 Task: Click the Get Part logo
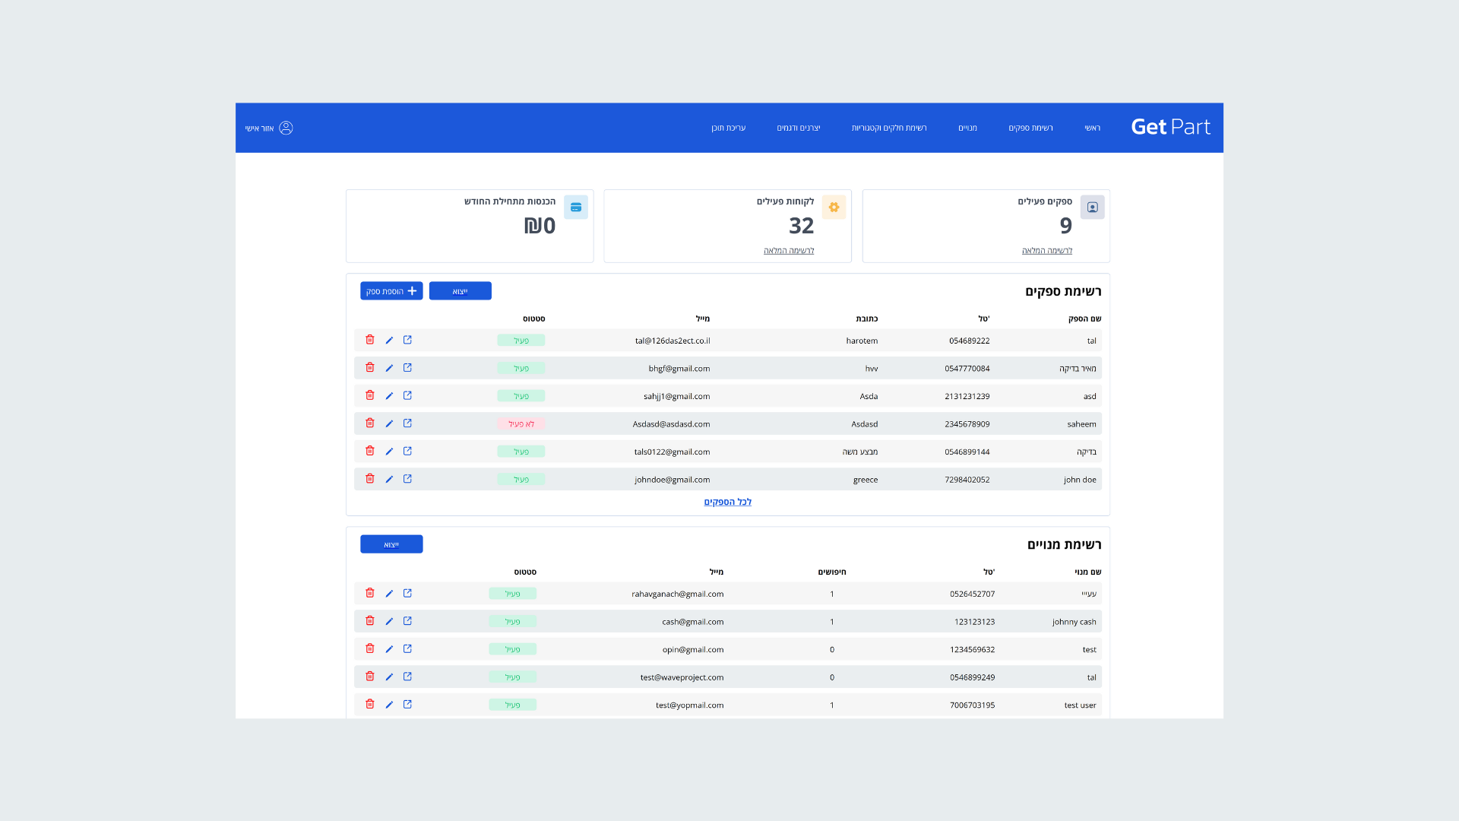1170,127
